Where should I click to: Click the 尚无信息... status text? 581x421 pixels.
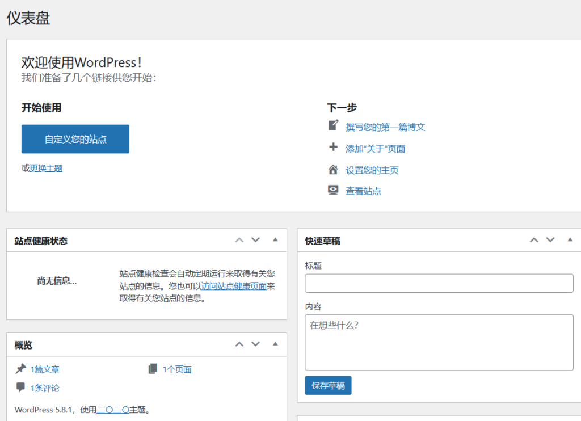(57, 280)
